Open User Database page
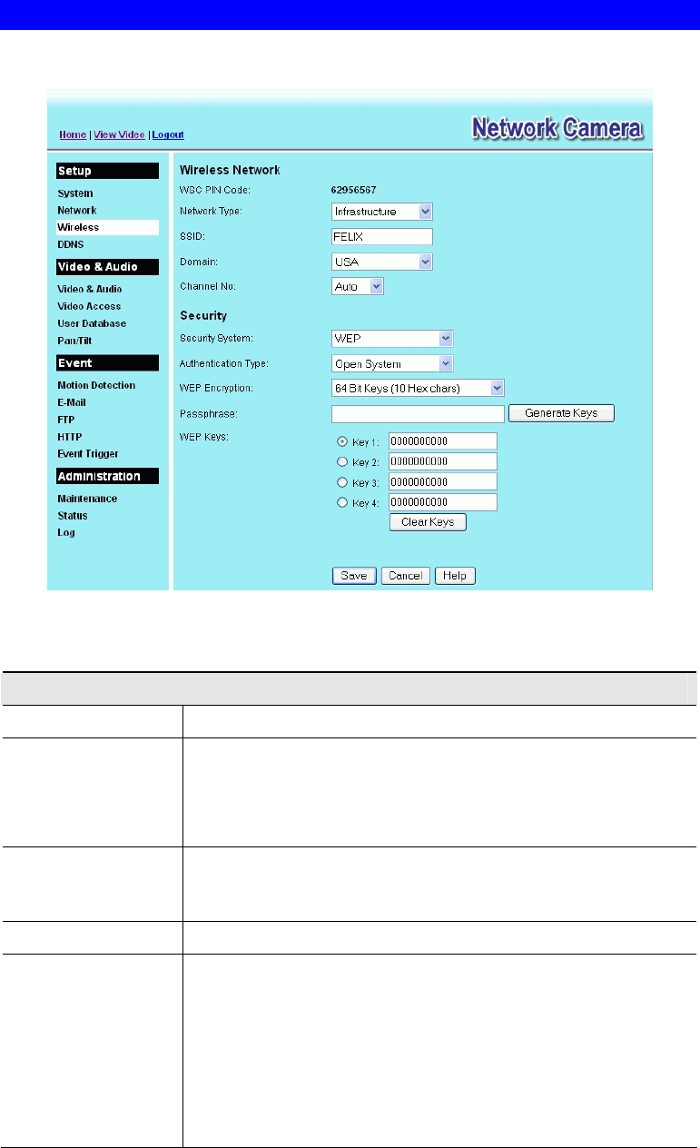Viewport: 700px width, 1148px height. 92,323
